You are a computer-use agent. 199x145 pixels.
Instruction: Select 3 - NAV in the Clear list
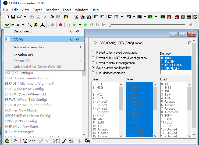[x=105, y=95]
